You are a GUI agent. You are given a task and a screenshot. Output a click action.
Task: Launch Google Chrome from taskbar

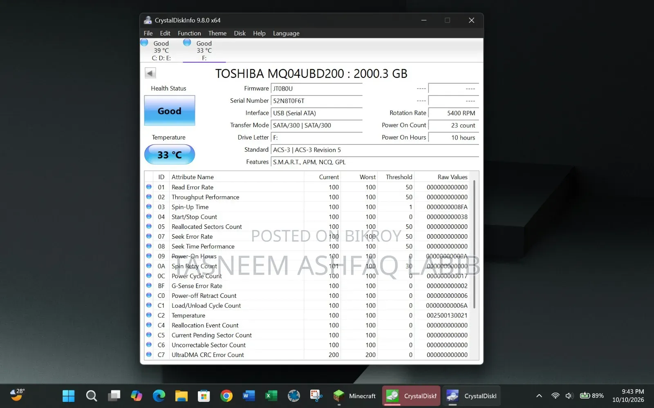coord(226,396)
